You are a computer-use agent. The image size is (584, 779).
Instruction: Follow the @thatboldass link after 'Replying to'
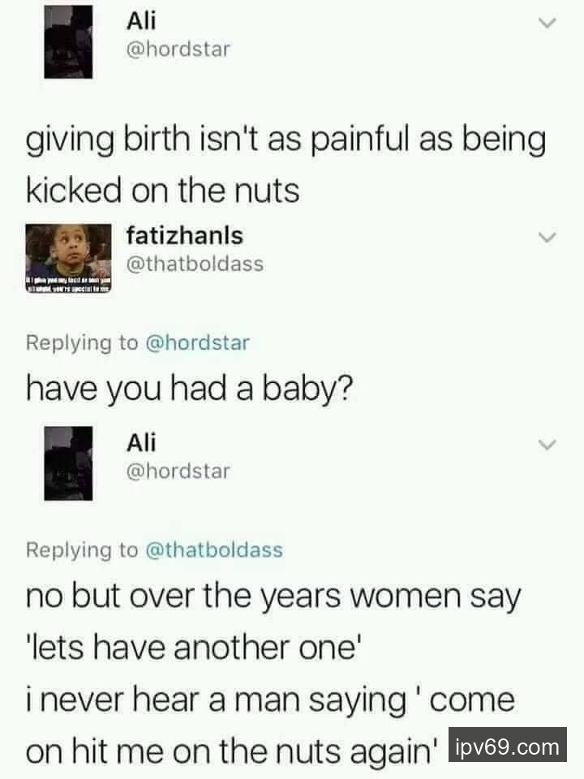click(214, 550)
